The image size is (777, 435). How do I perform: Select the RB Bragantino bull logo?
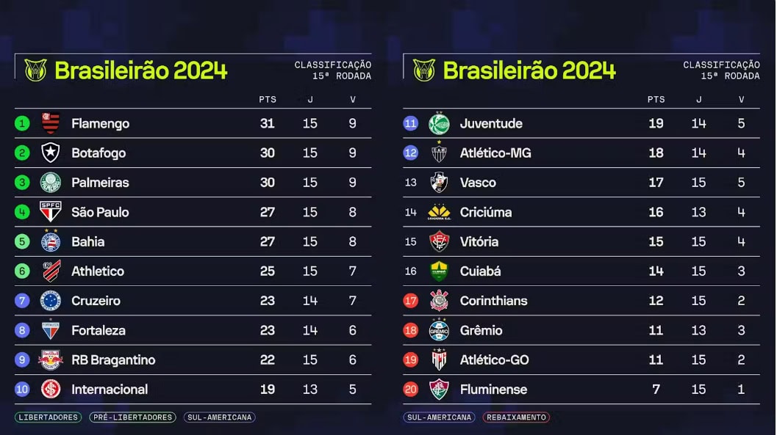click(x=51, y=360)
